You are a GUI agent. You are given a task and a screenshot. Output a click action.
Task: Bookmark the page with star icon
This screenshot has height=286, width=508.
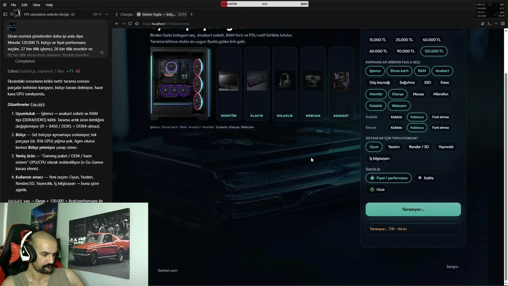point(137,23)
